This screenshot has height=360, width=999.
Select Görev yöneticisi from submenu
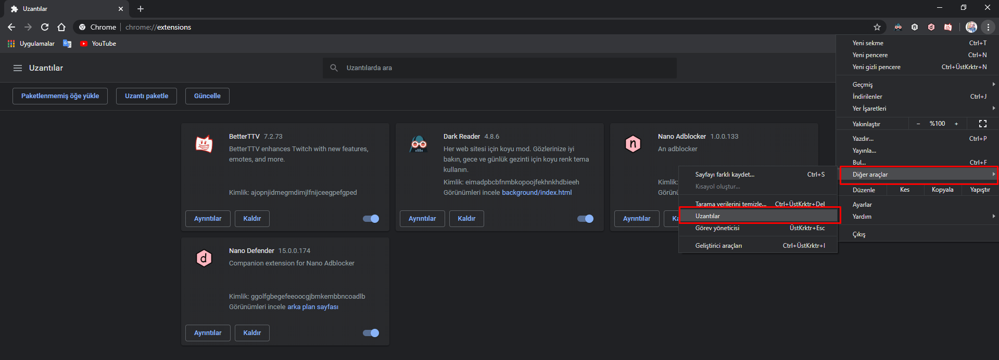[x=717, y=228]
